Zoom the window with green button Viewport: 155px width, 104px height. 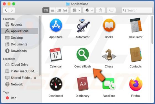[14, 4]
